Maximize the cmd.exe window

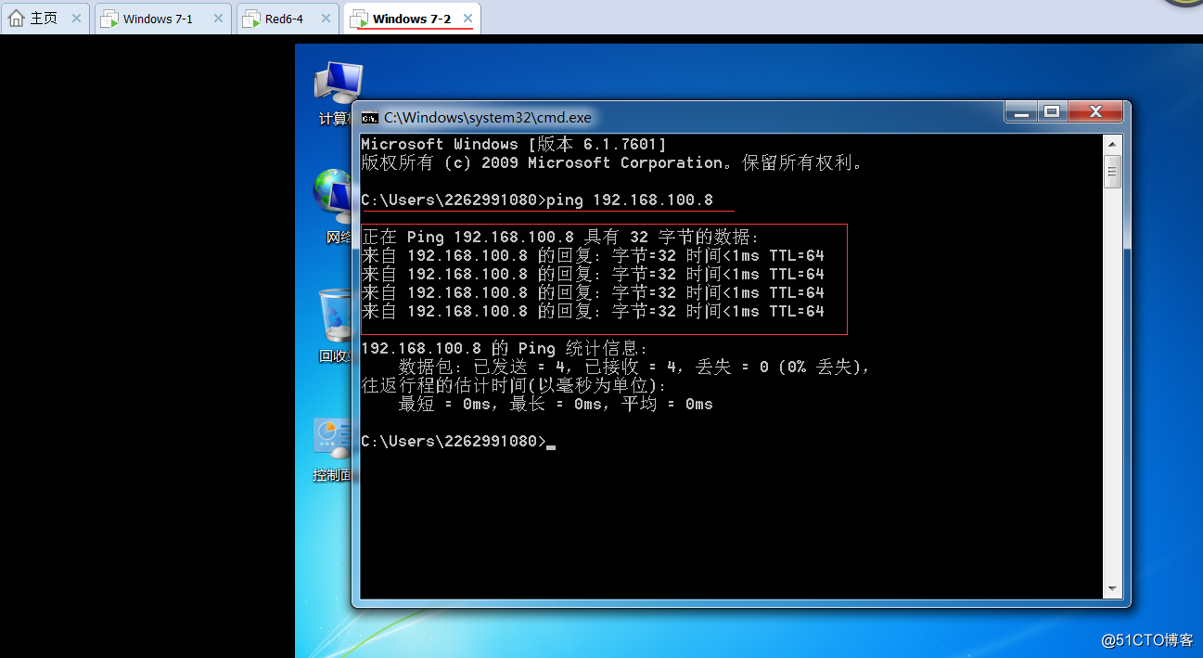click(1052, 111)
